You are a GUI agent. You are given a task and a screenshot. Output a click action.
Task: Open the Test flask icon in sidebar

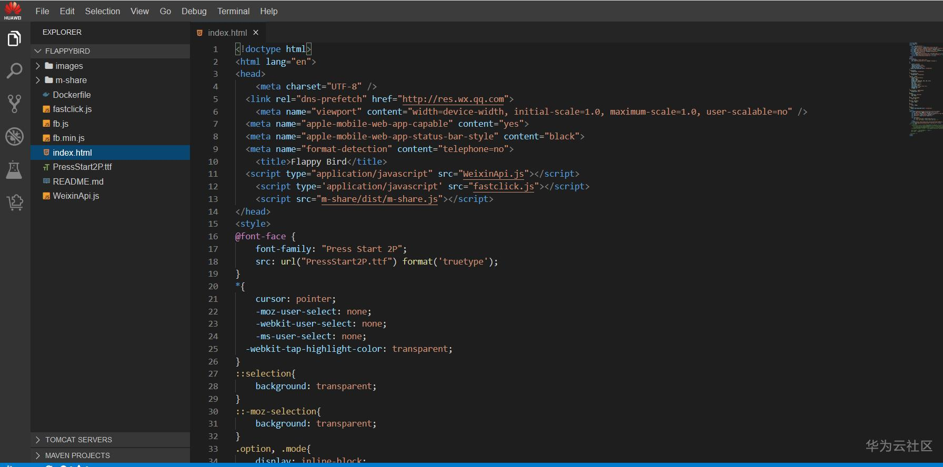coord(14,169)
